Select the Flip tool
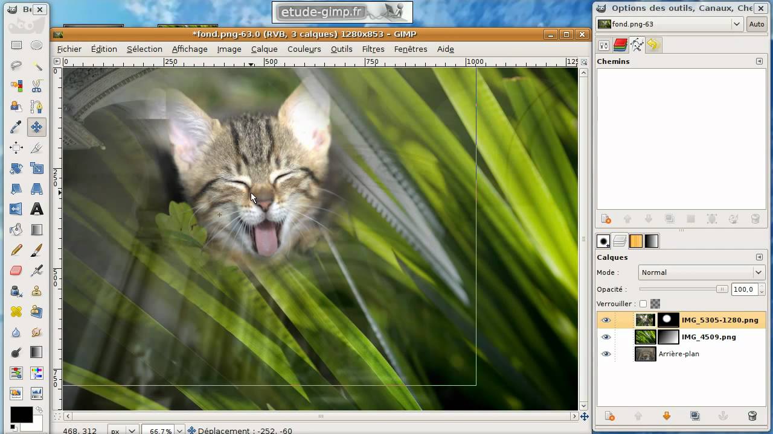The height and width of the screenshot is (434, 773). click(16, 209)
